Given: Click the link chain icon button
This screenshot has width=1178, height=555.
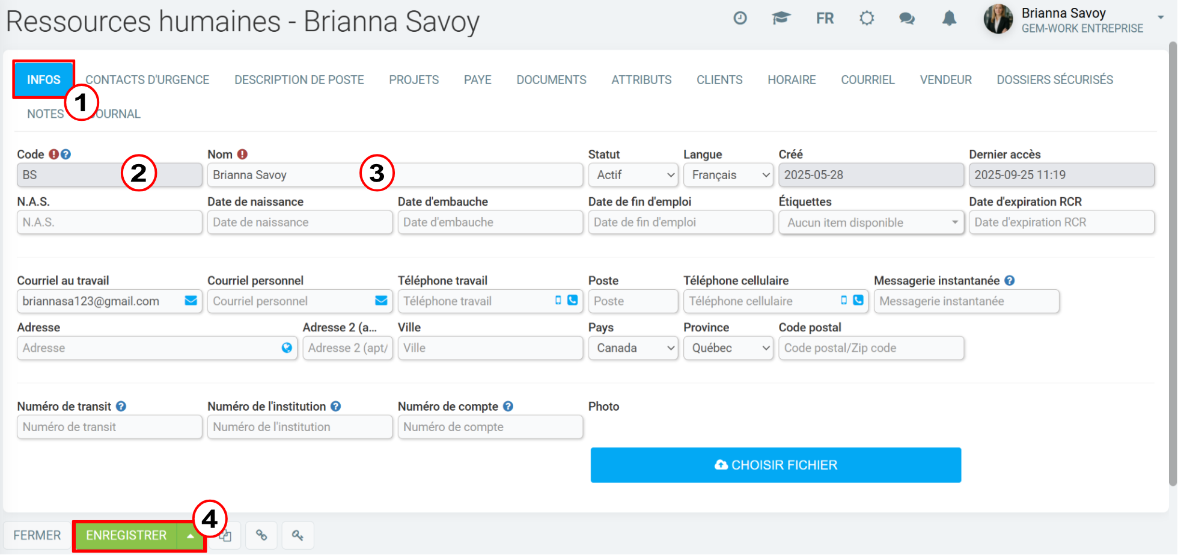Looking at the screenshot, I should click(x=261, y=535).
